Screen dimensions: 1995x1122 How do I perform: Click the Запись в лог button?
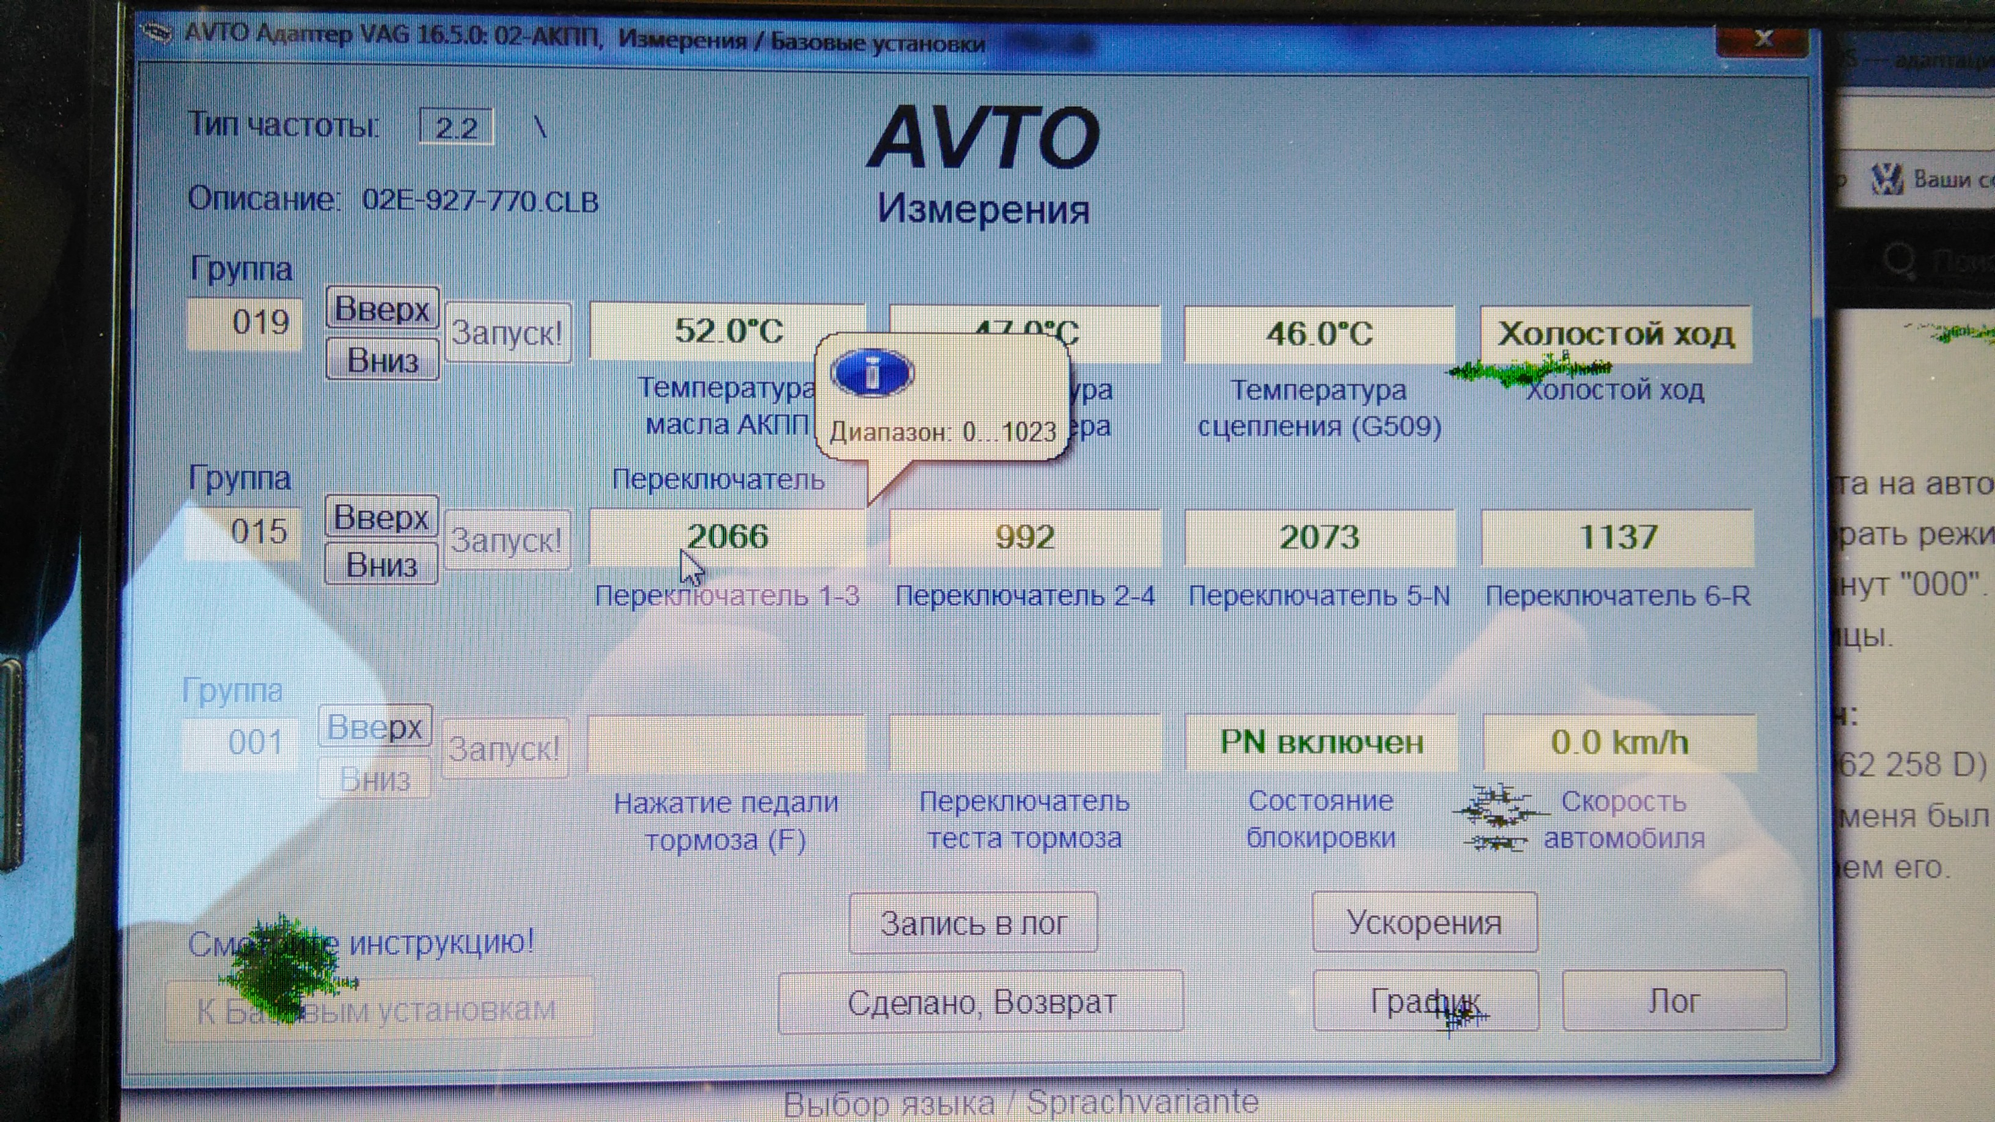click(x=972, y=923)
